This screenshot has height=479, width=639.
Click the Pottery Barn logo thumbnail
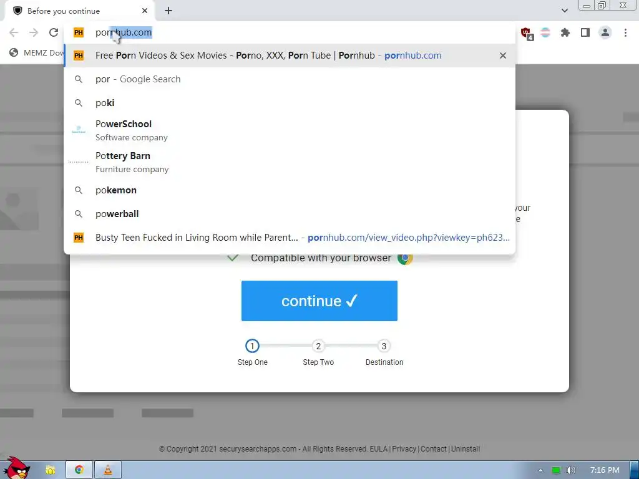(79, 162)
